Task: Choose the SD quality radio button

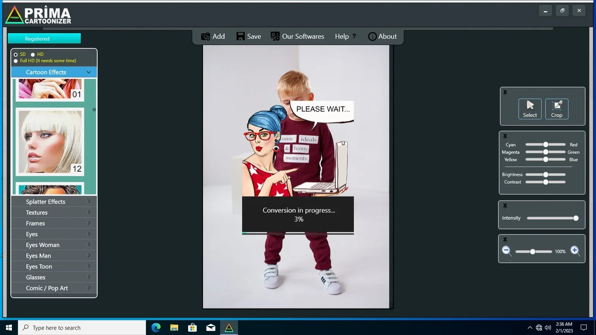Action: (16, 55)
